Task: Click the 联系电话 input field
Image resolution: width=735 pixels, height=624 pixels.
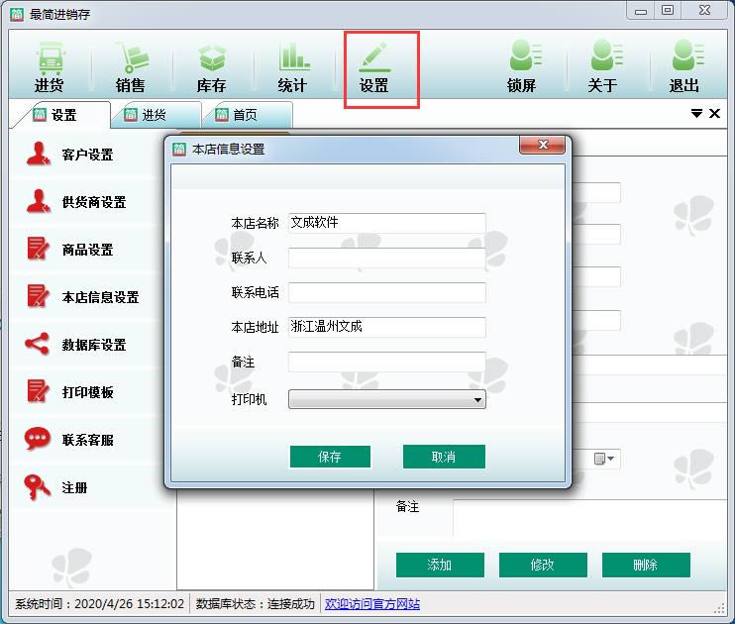Action: (x=386, y=292)
